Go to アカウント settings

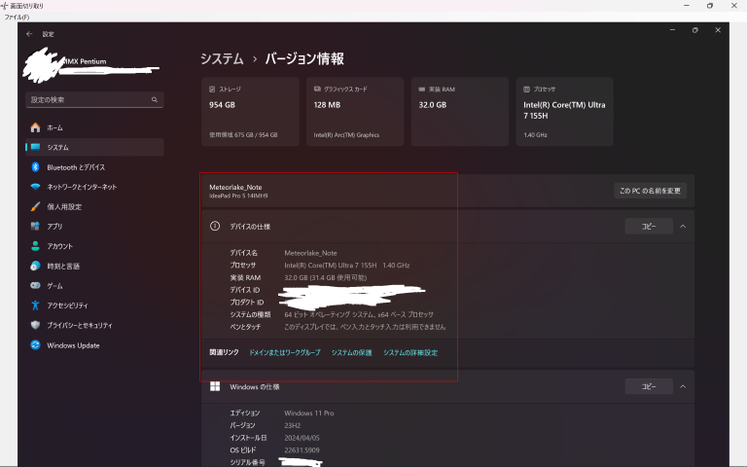59,246
